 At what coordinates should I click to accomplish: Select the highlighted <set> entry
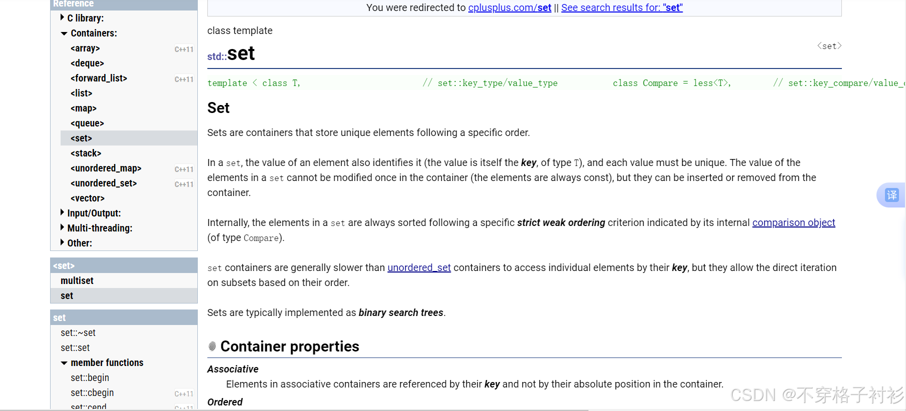[129, 138]
